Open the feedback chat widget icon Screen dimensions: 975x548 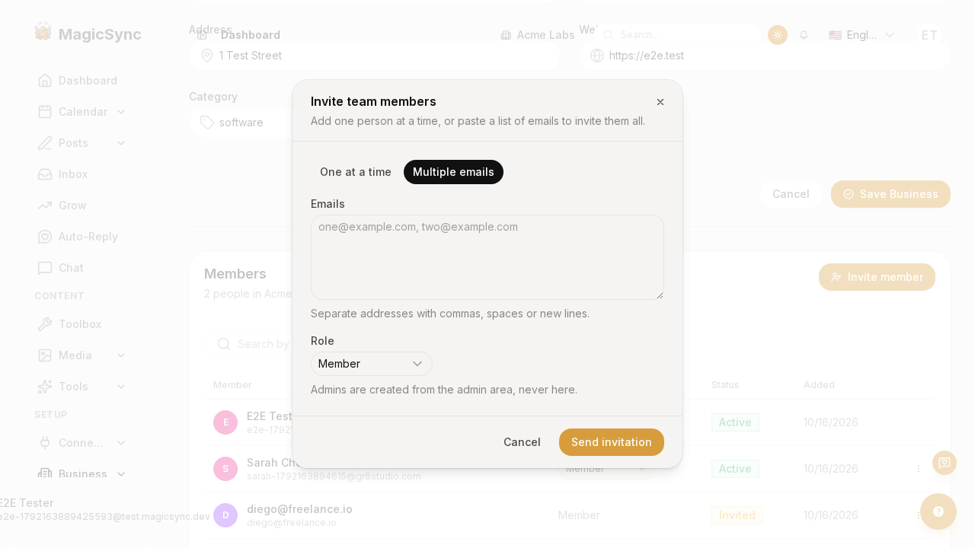tap(945, 463)
